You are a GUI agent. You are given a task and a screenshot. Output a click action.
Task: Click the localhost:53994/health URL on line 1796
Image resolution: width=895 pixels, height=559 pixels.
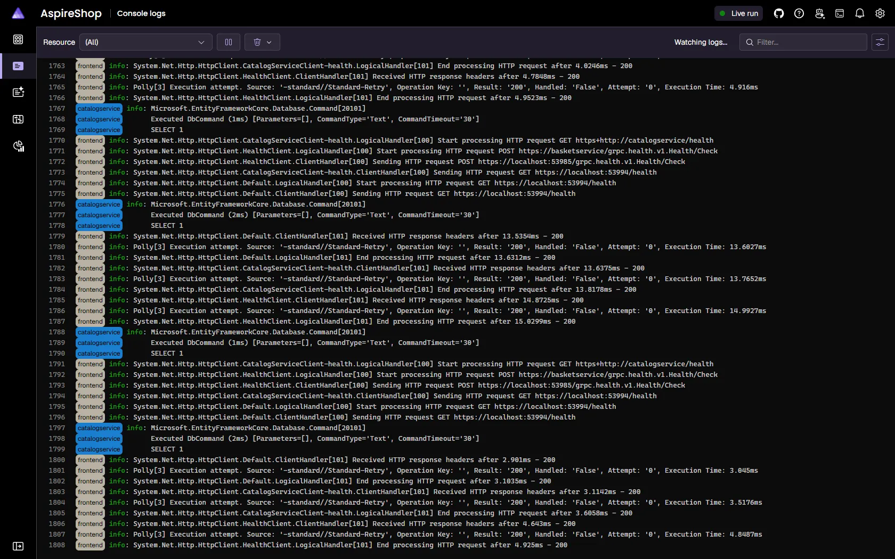[515, 417]
